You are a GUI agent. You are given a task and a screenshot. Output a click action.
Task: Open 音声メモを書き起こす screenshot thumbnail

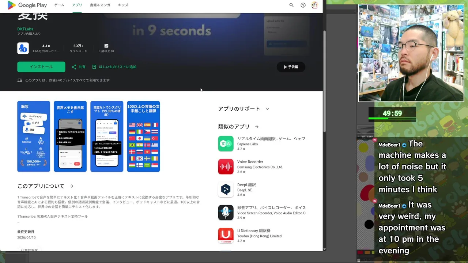coord(70,136)
